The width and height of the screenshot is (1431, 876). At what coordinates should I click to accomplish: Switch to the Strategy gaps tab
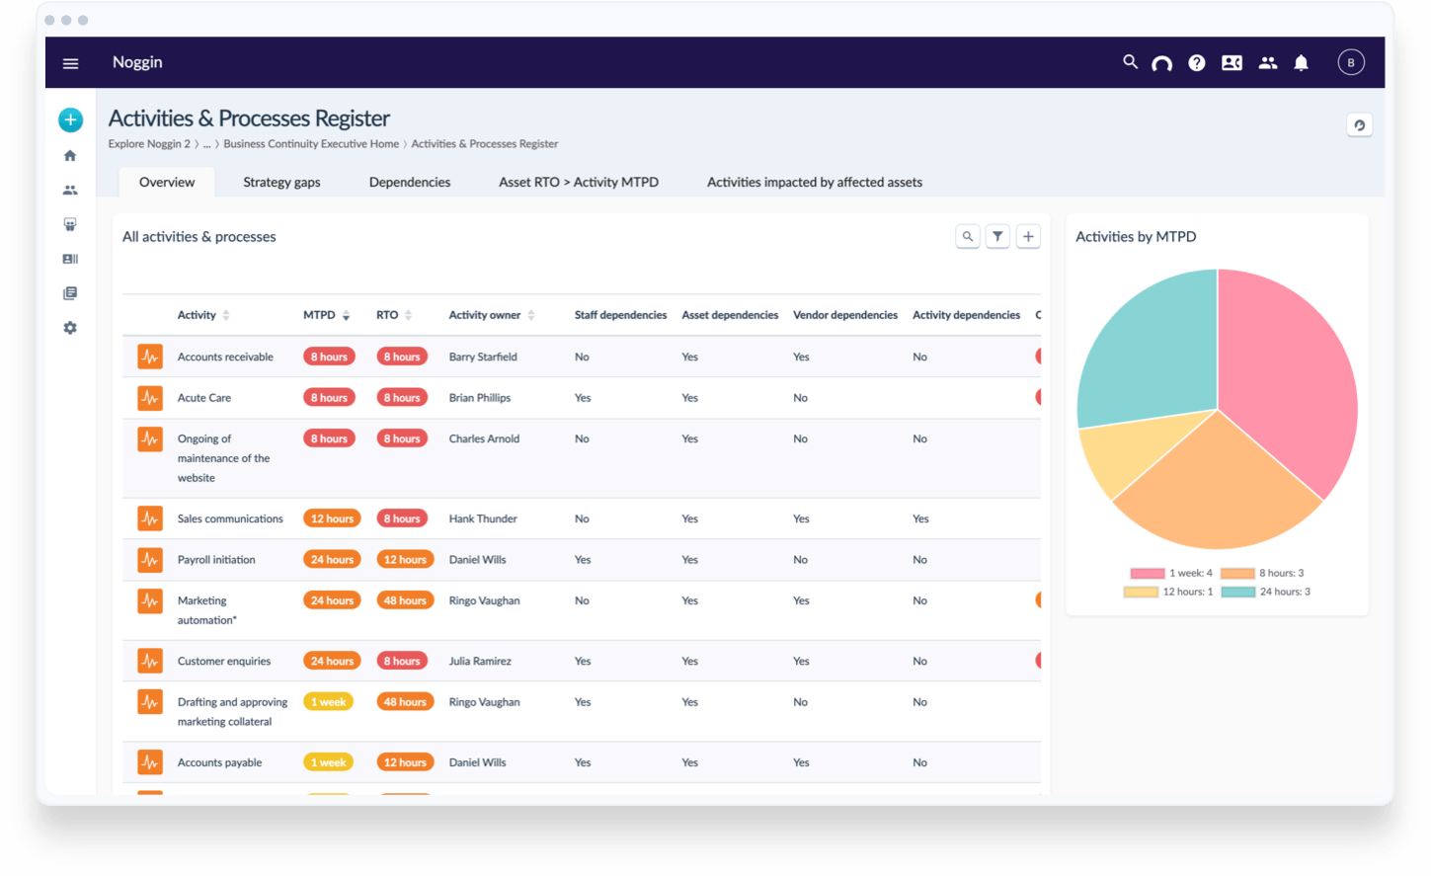[281, 183]
